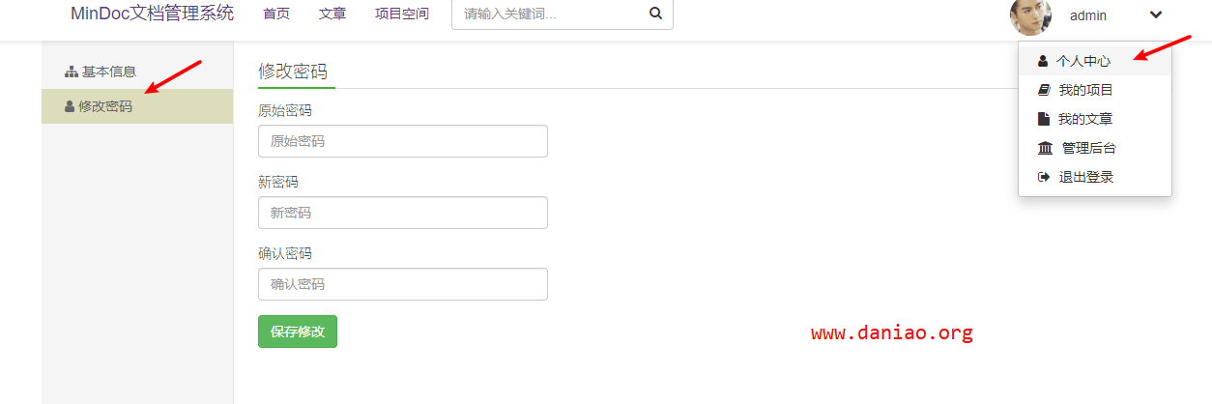1212x404 pixels.
Task: Select 我的项目 text in the dropdown menu
Action: [1085, 90]
